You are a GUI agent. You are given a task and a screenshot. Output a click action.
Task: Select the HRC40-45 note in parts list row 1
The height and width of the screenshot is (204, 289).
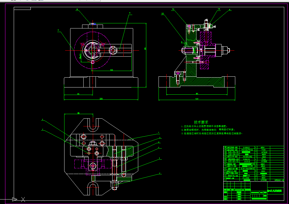(x=279, y=180)
